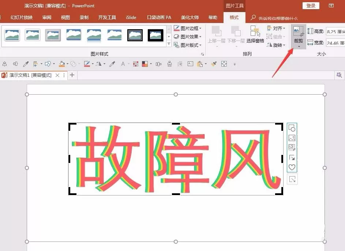Click the merge shapes icon
This screenshot has width=345, height=251.
(73, 64)
